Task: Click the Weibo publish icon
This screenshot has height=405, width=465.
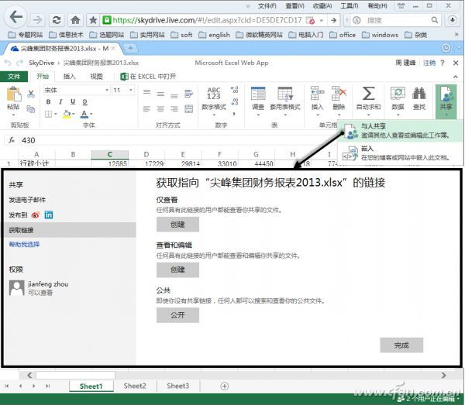Action: click(36, 215)
